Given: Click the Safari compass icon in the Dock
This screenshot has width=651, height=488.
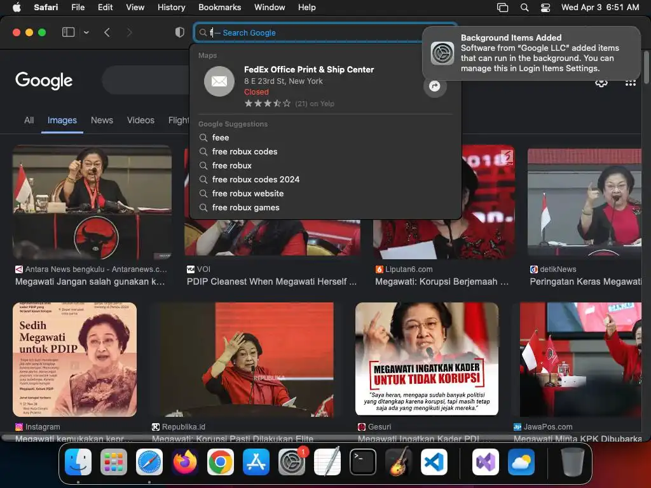Looking at the screenshot, I should (149, 462).
